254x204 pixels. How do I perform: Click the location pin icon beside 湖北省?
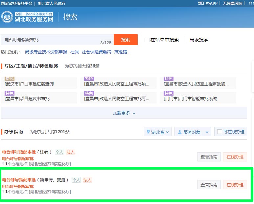coord(148,132)
